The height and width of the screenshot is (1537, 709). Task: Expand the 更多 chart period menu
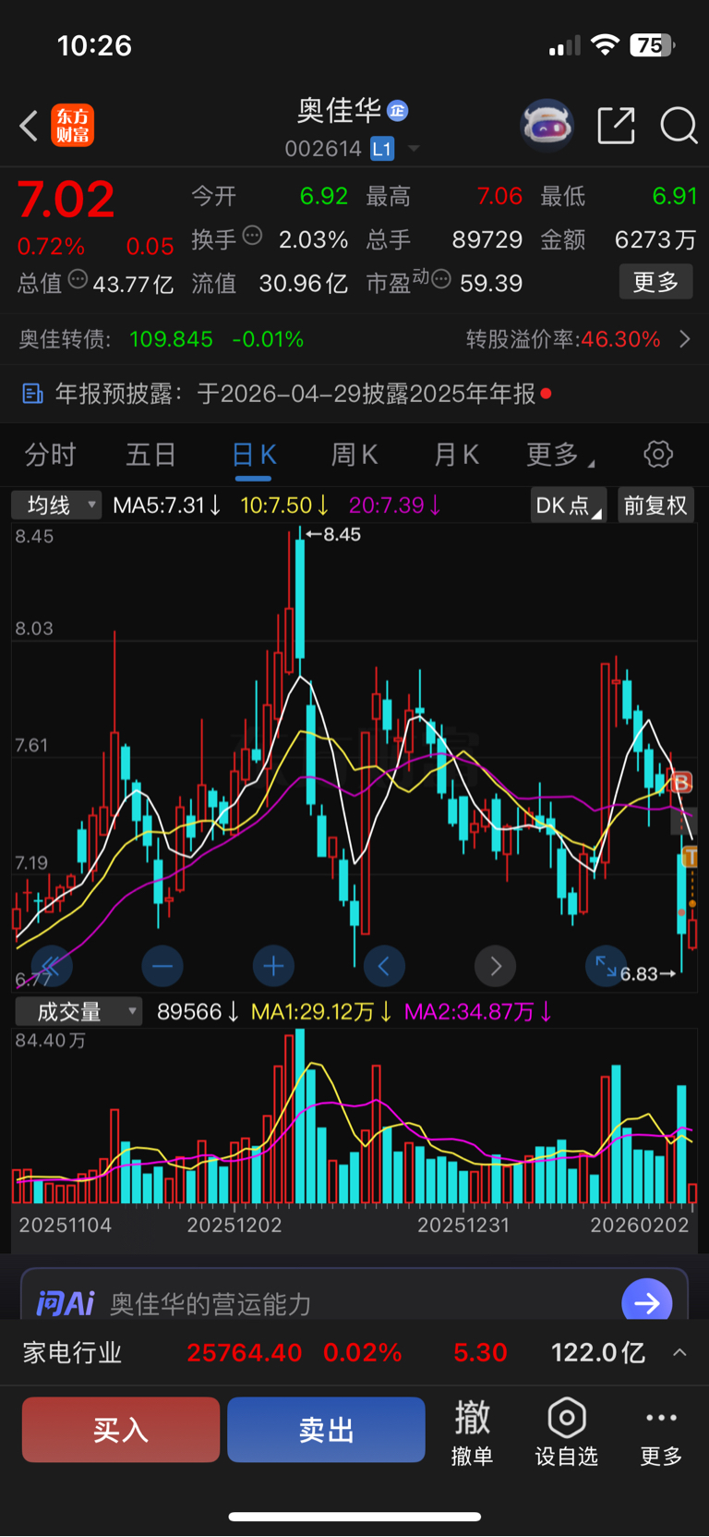click(x=559, y=455)
